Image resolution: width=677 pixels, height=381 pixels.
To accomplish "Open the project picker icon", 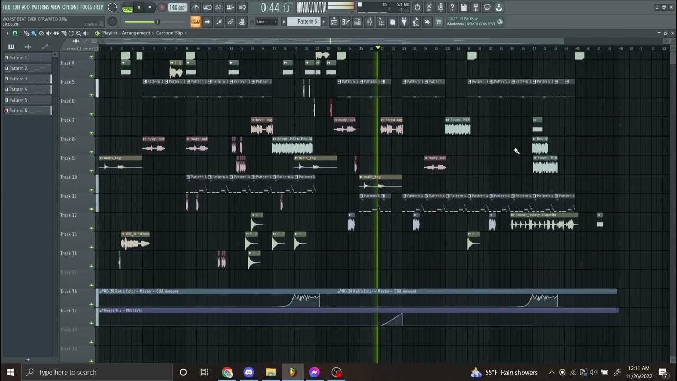I will click(392, 22).
